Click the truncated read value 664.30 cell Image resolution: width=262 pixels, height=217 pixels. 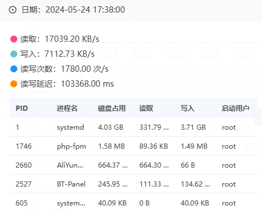click(x=154, y=165)
